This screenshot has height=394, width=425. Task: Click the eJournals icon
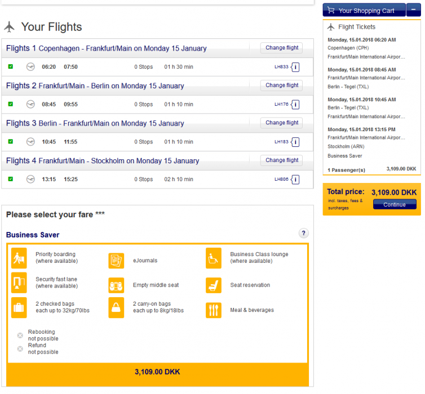[x=116, y=261]
